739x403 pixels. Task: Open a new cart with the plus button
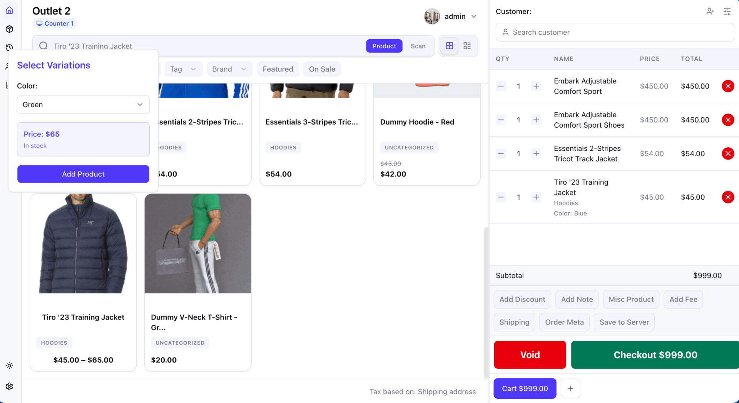point(570,388)
